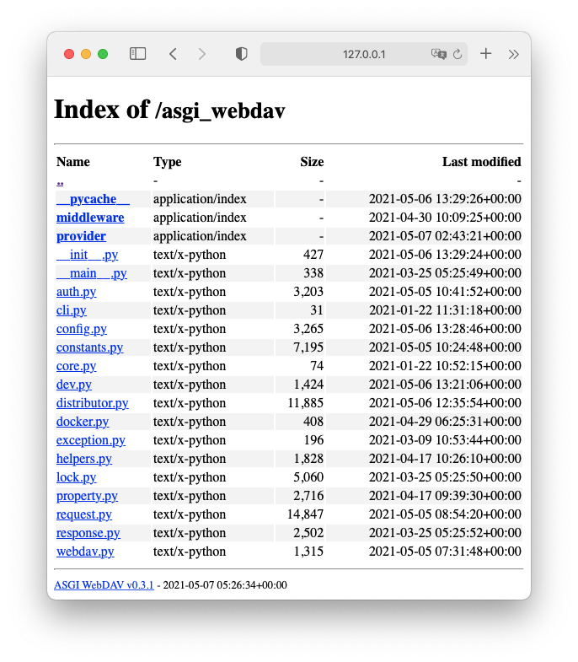Click date 2021-05-07 02:43:21 in provider row
This screenshot has width=578, height=662.
[x=445, y=236]
